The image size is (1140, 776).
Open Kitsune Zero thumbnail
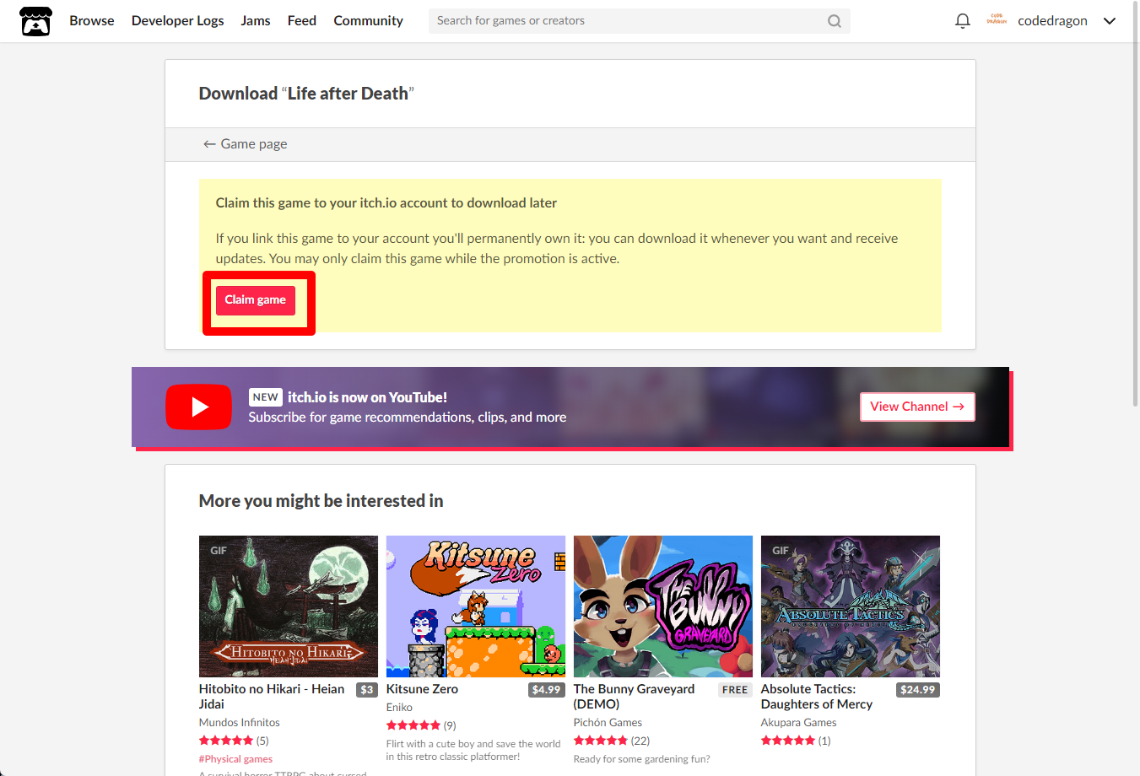point(476,606)
